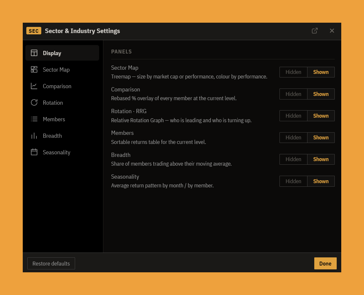Set Comparison panel to Hidden
This screenshot has width=364, height=295.
pos(293,94)
